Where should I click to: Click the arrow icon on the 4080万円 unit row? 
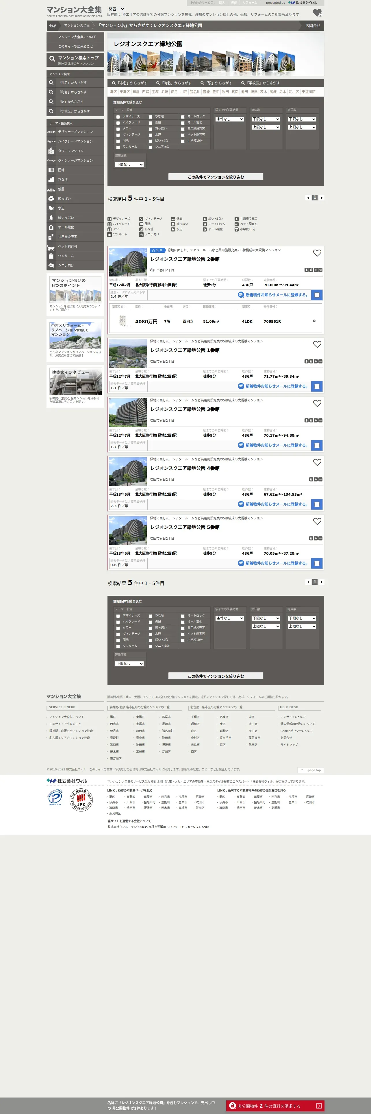tap(314, 321)
